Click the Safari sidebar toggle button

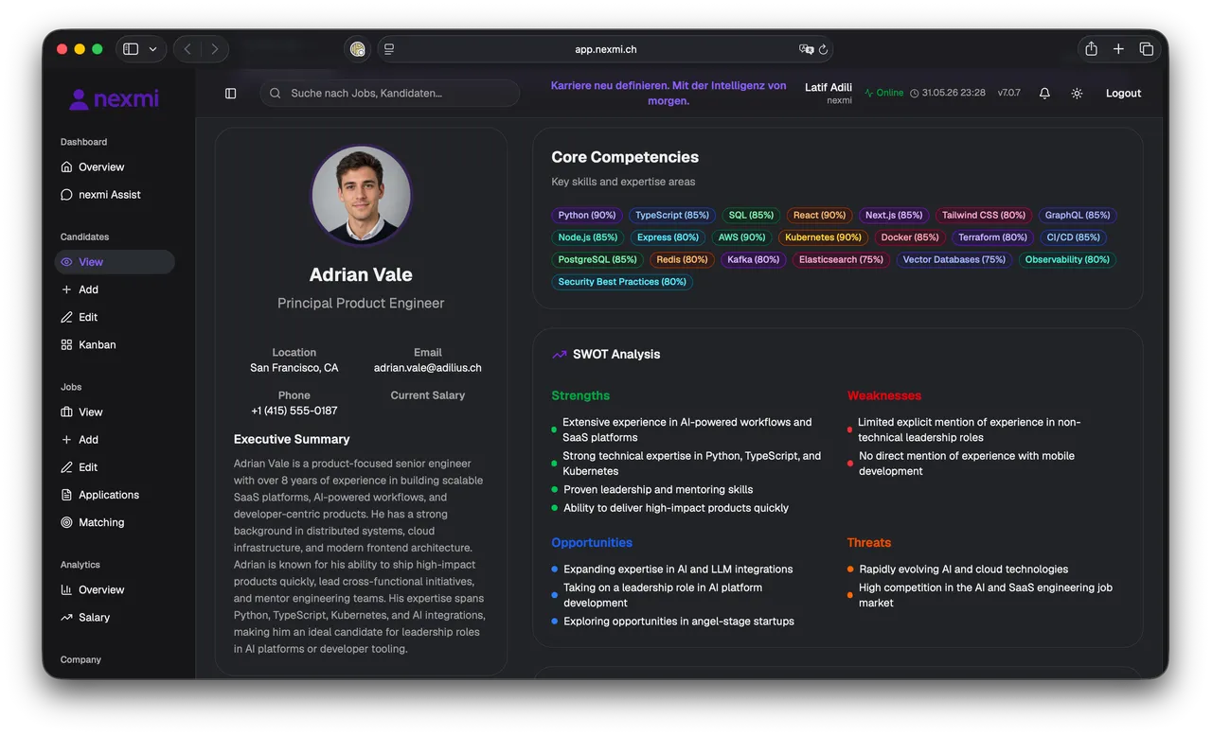(x=131, y=49)
